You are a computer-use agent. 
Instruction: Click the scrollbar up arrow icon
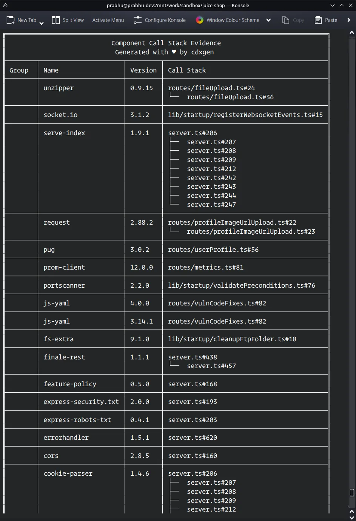(351, 32)
